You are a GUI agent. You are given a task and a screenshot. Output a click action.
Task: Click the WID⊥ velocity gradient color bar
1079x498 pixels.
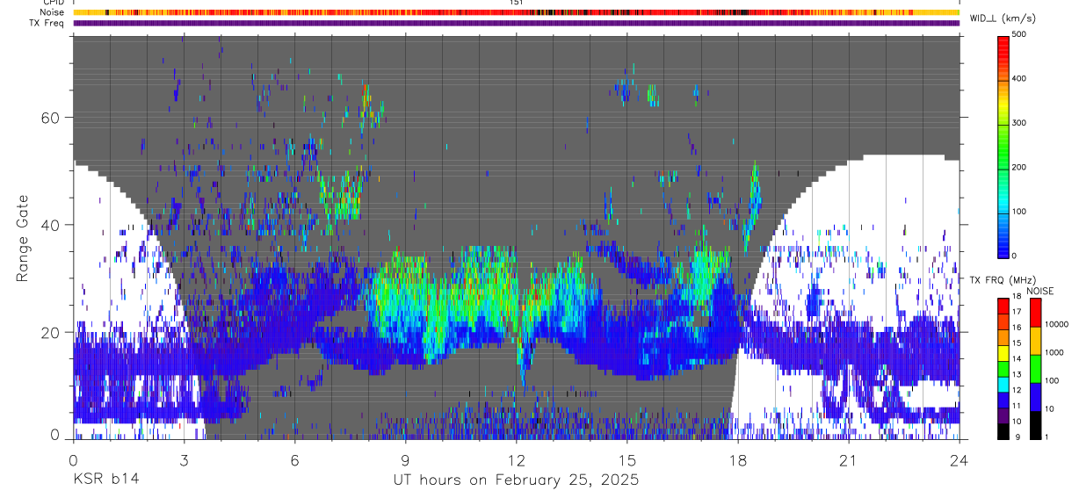click(x=1003, y=147)
